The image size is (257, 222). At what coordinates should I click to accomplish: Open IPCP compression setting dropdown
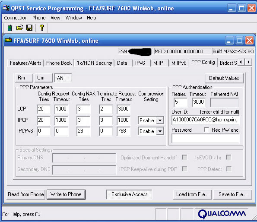click(x=160, y=121)
